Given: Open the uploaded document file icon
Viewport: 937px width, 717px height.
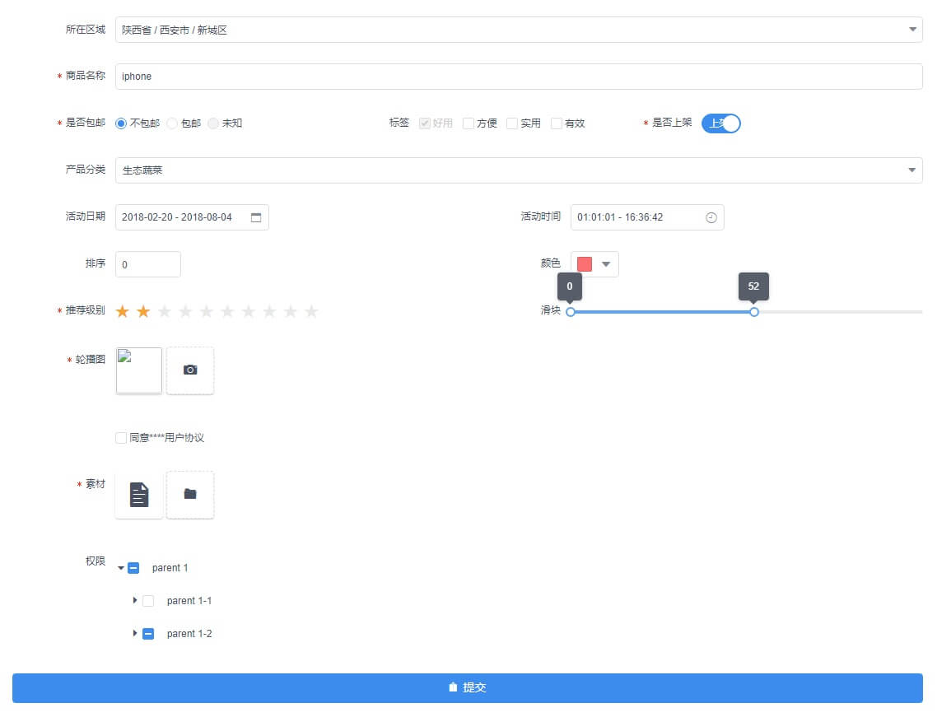Looking at the screenshot, I should point(139,495).
